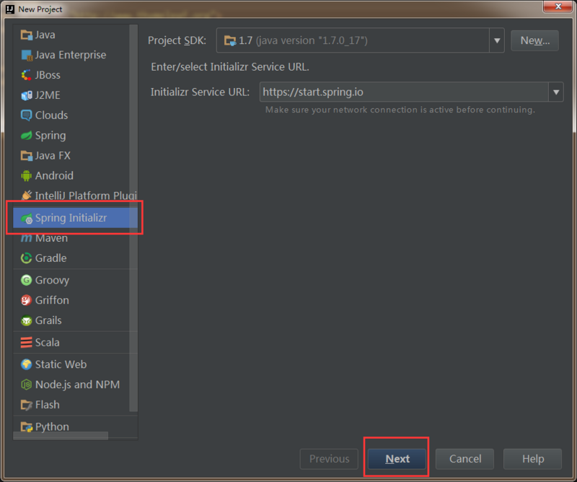Select the Groovy G icon
The image size is (577, 482).
[27, 280]
